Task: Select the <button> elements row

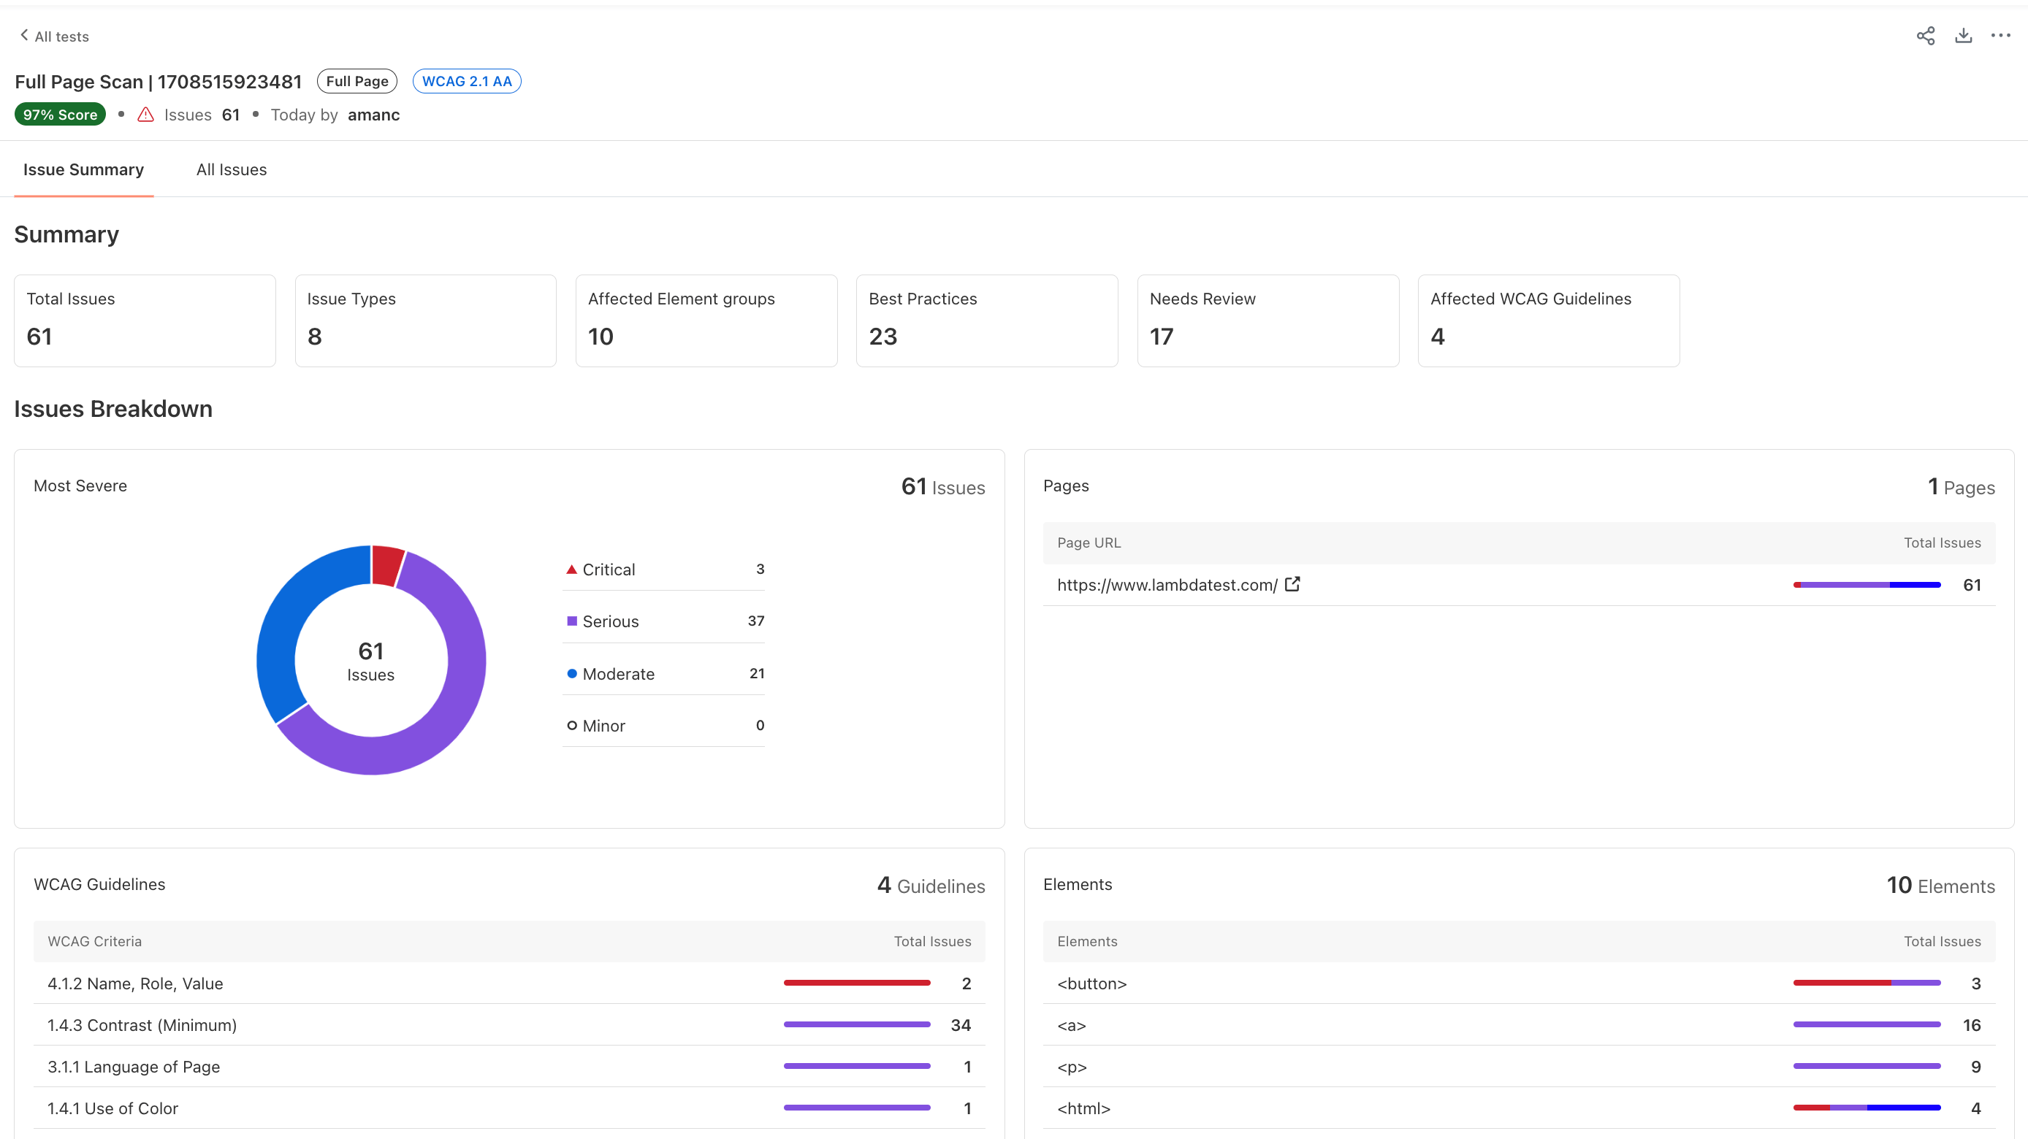Action: (1092, 983)
